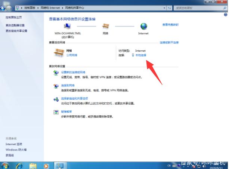Viewport: 229px width, 169px height.
Task: Click the WIN-DOJH9MLTMSL computer icon
Action: coord(67,26)
